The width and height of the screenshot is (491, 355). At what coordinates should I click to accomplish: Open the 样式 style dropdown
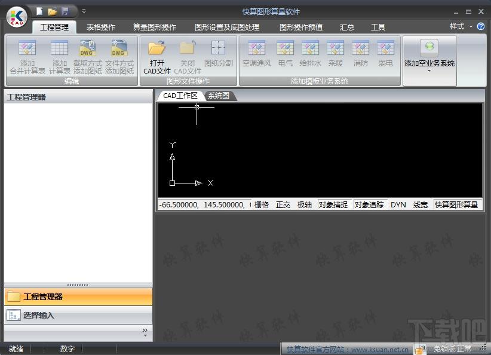click(461, 26)
